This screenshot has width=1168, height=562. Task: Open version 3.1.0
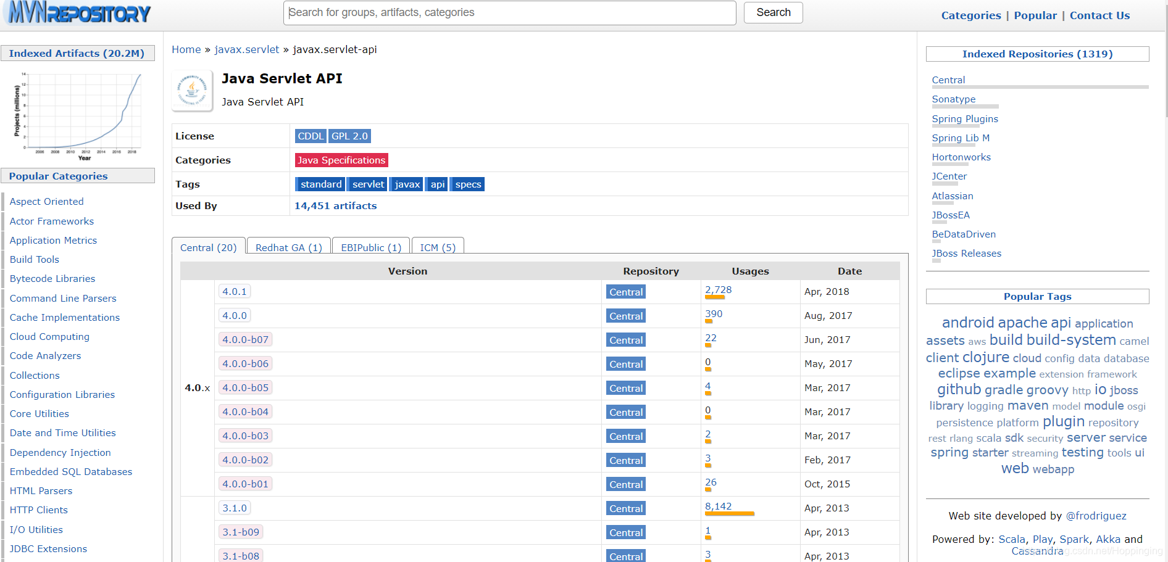point(235,508)
